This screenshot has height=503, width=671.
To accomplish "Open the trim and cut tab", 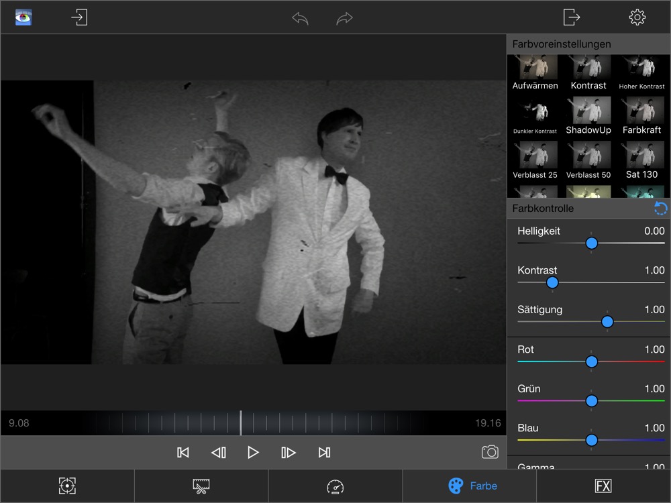I will [x=201, y=486].
